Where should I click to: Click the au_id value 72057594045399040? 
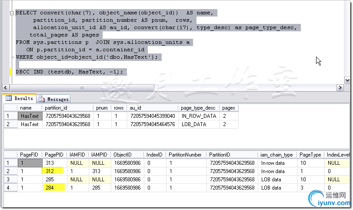point(153,116)
